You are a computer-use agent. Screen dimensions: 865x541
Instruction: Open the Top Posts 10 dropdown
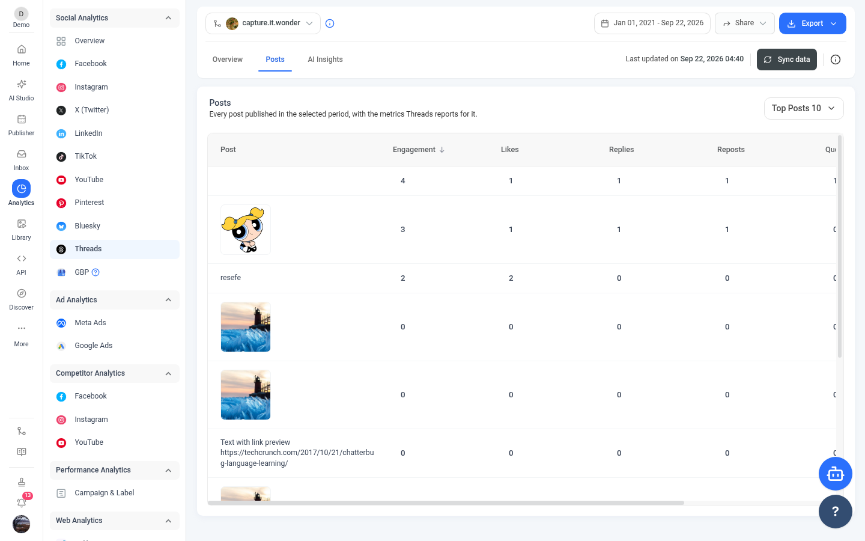[x=804, y=108]
